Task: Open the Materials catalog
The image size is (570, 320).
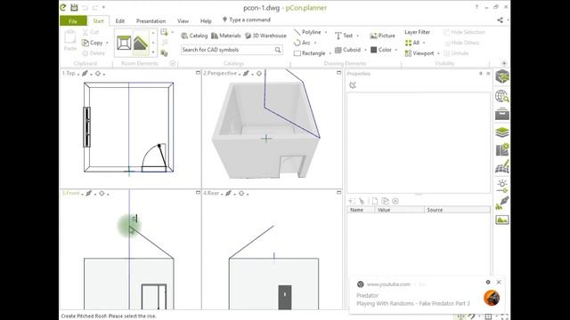Action: (225, 36)
